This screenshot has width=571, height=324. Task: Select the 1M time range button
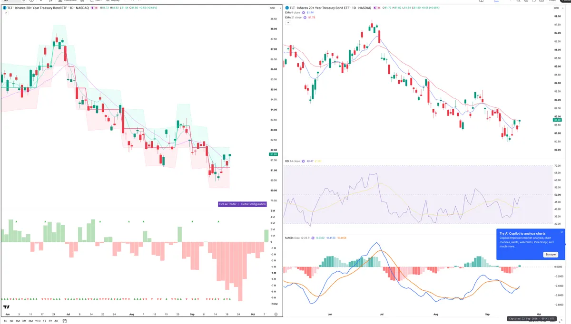point(18,321)
